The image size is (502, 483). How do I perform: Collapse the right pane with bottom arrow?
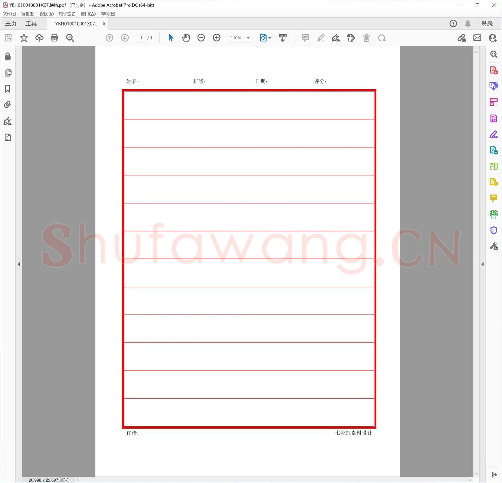494,475
